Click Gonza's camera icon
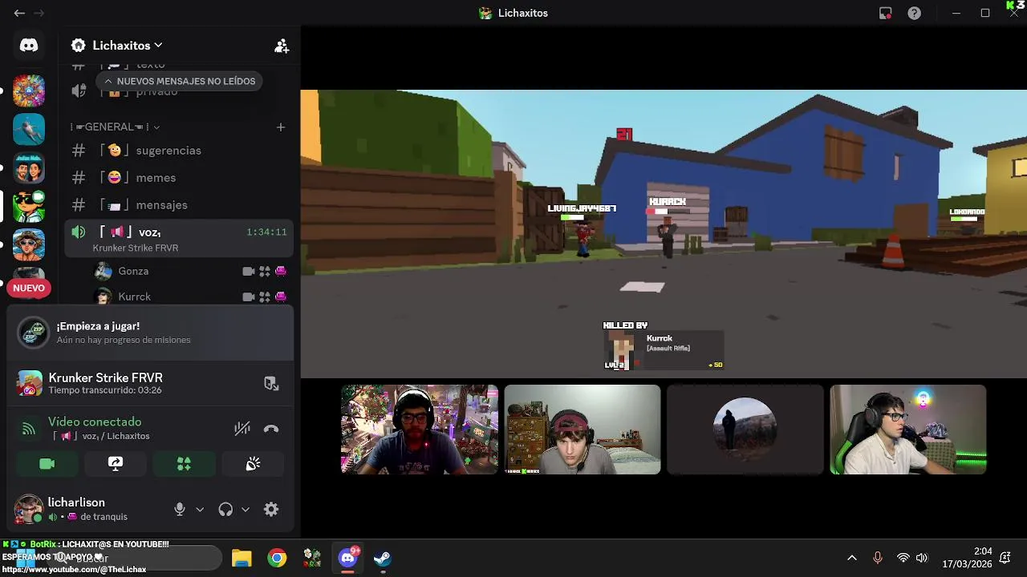Screen dimensions: 1027x577 click(249, 272)
